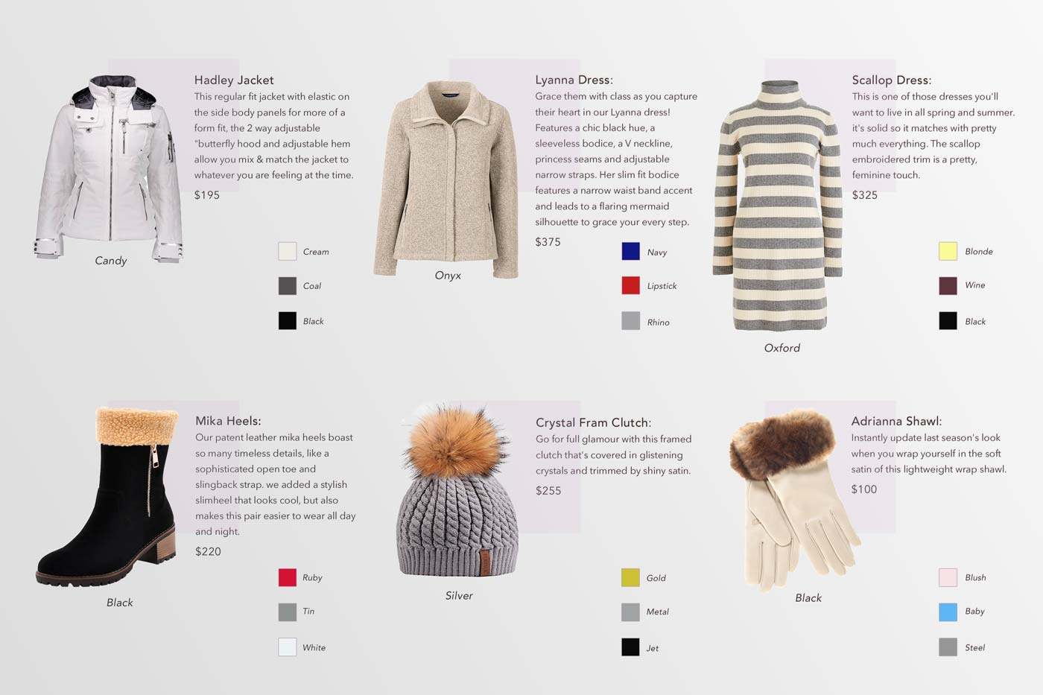Select the Cream color swatch
1043x695 pixels.
tap(288, 251)
